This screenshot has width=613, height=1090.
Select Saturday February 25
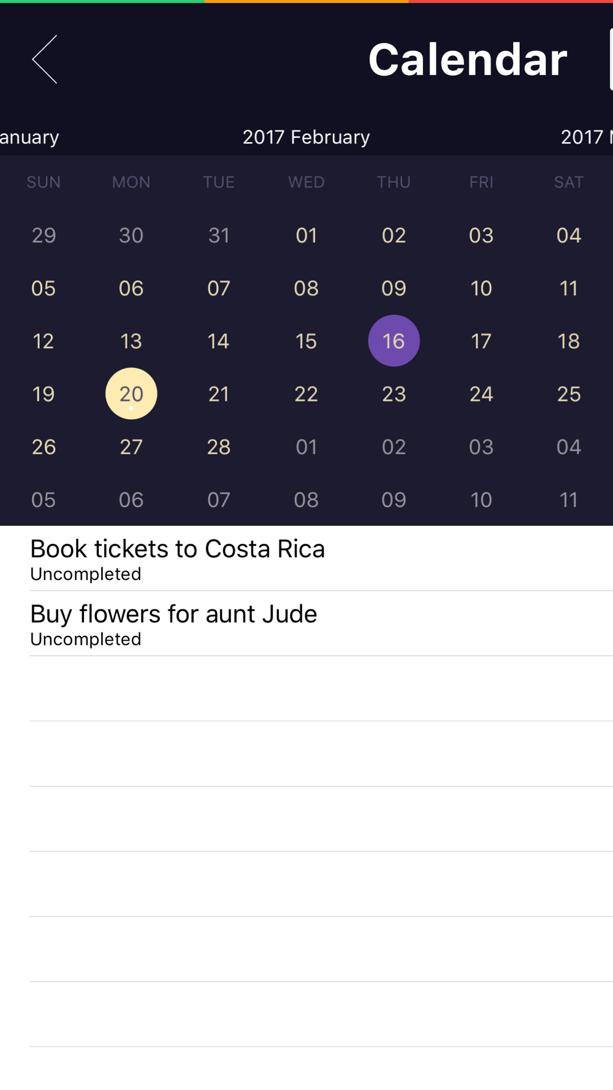568,394
